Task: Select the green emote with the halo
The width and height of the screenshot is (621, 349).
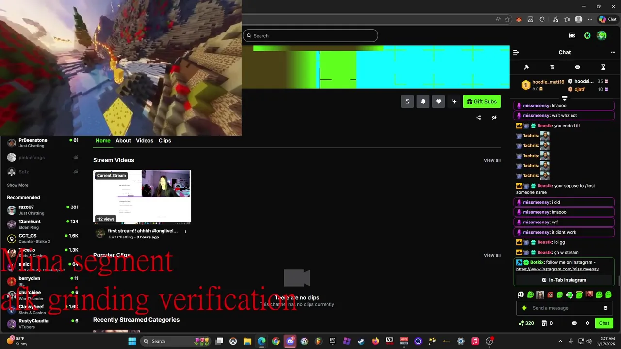Action: click(579, 294)
